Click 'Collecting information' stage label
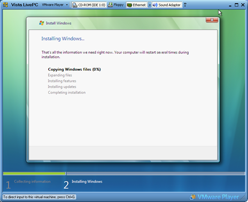 click(x=32, y=182)
